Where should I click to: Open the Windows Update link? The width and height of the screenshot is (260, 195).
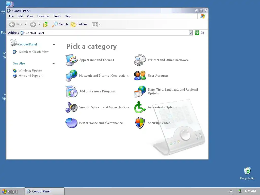coord(30,71)
